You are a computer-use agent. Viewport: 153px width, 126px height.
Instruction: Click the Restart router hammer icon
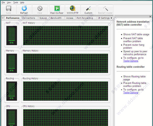click(105, 9)
